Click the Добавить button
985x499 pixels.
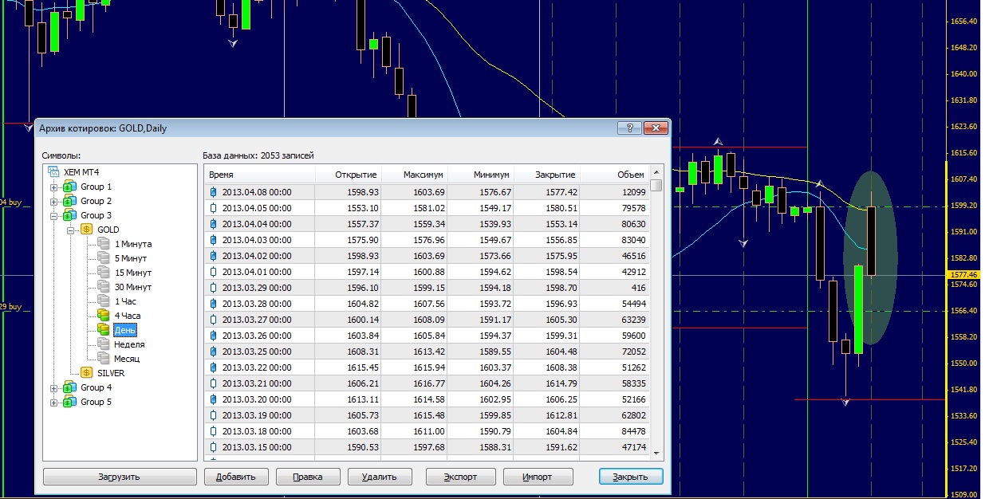[236, 477]
